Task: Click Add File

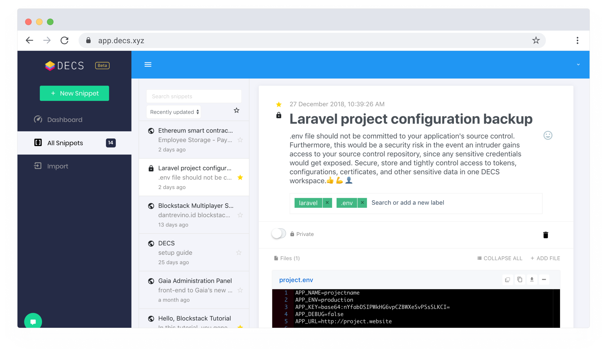Action: (545, 258)
